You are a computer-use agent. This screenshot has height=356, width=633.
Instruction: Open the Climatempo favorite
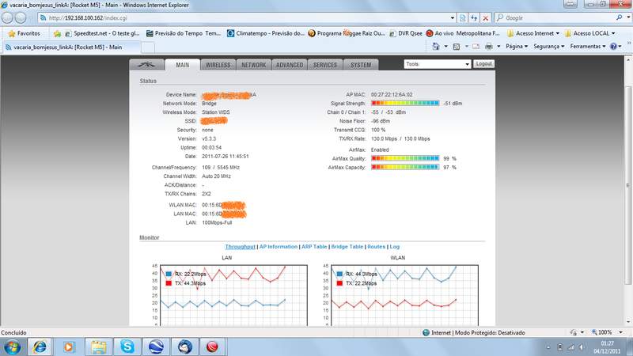(x=266, y=33)
